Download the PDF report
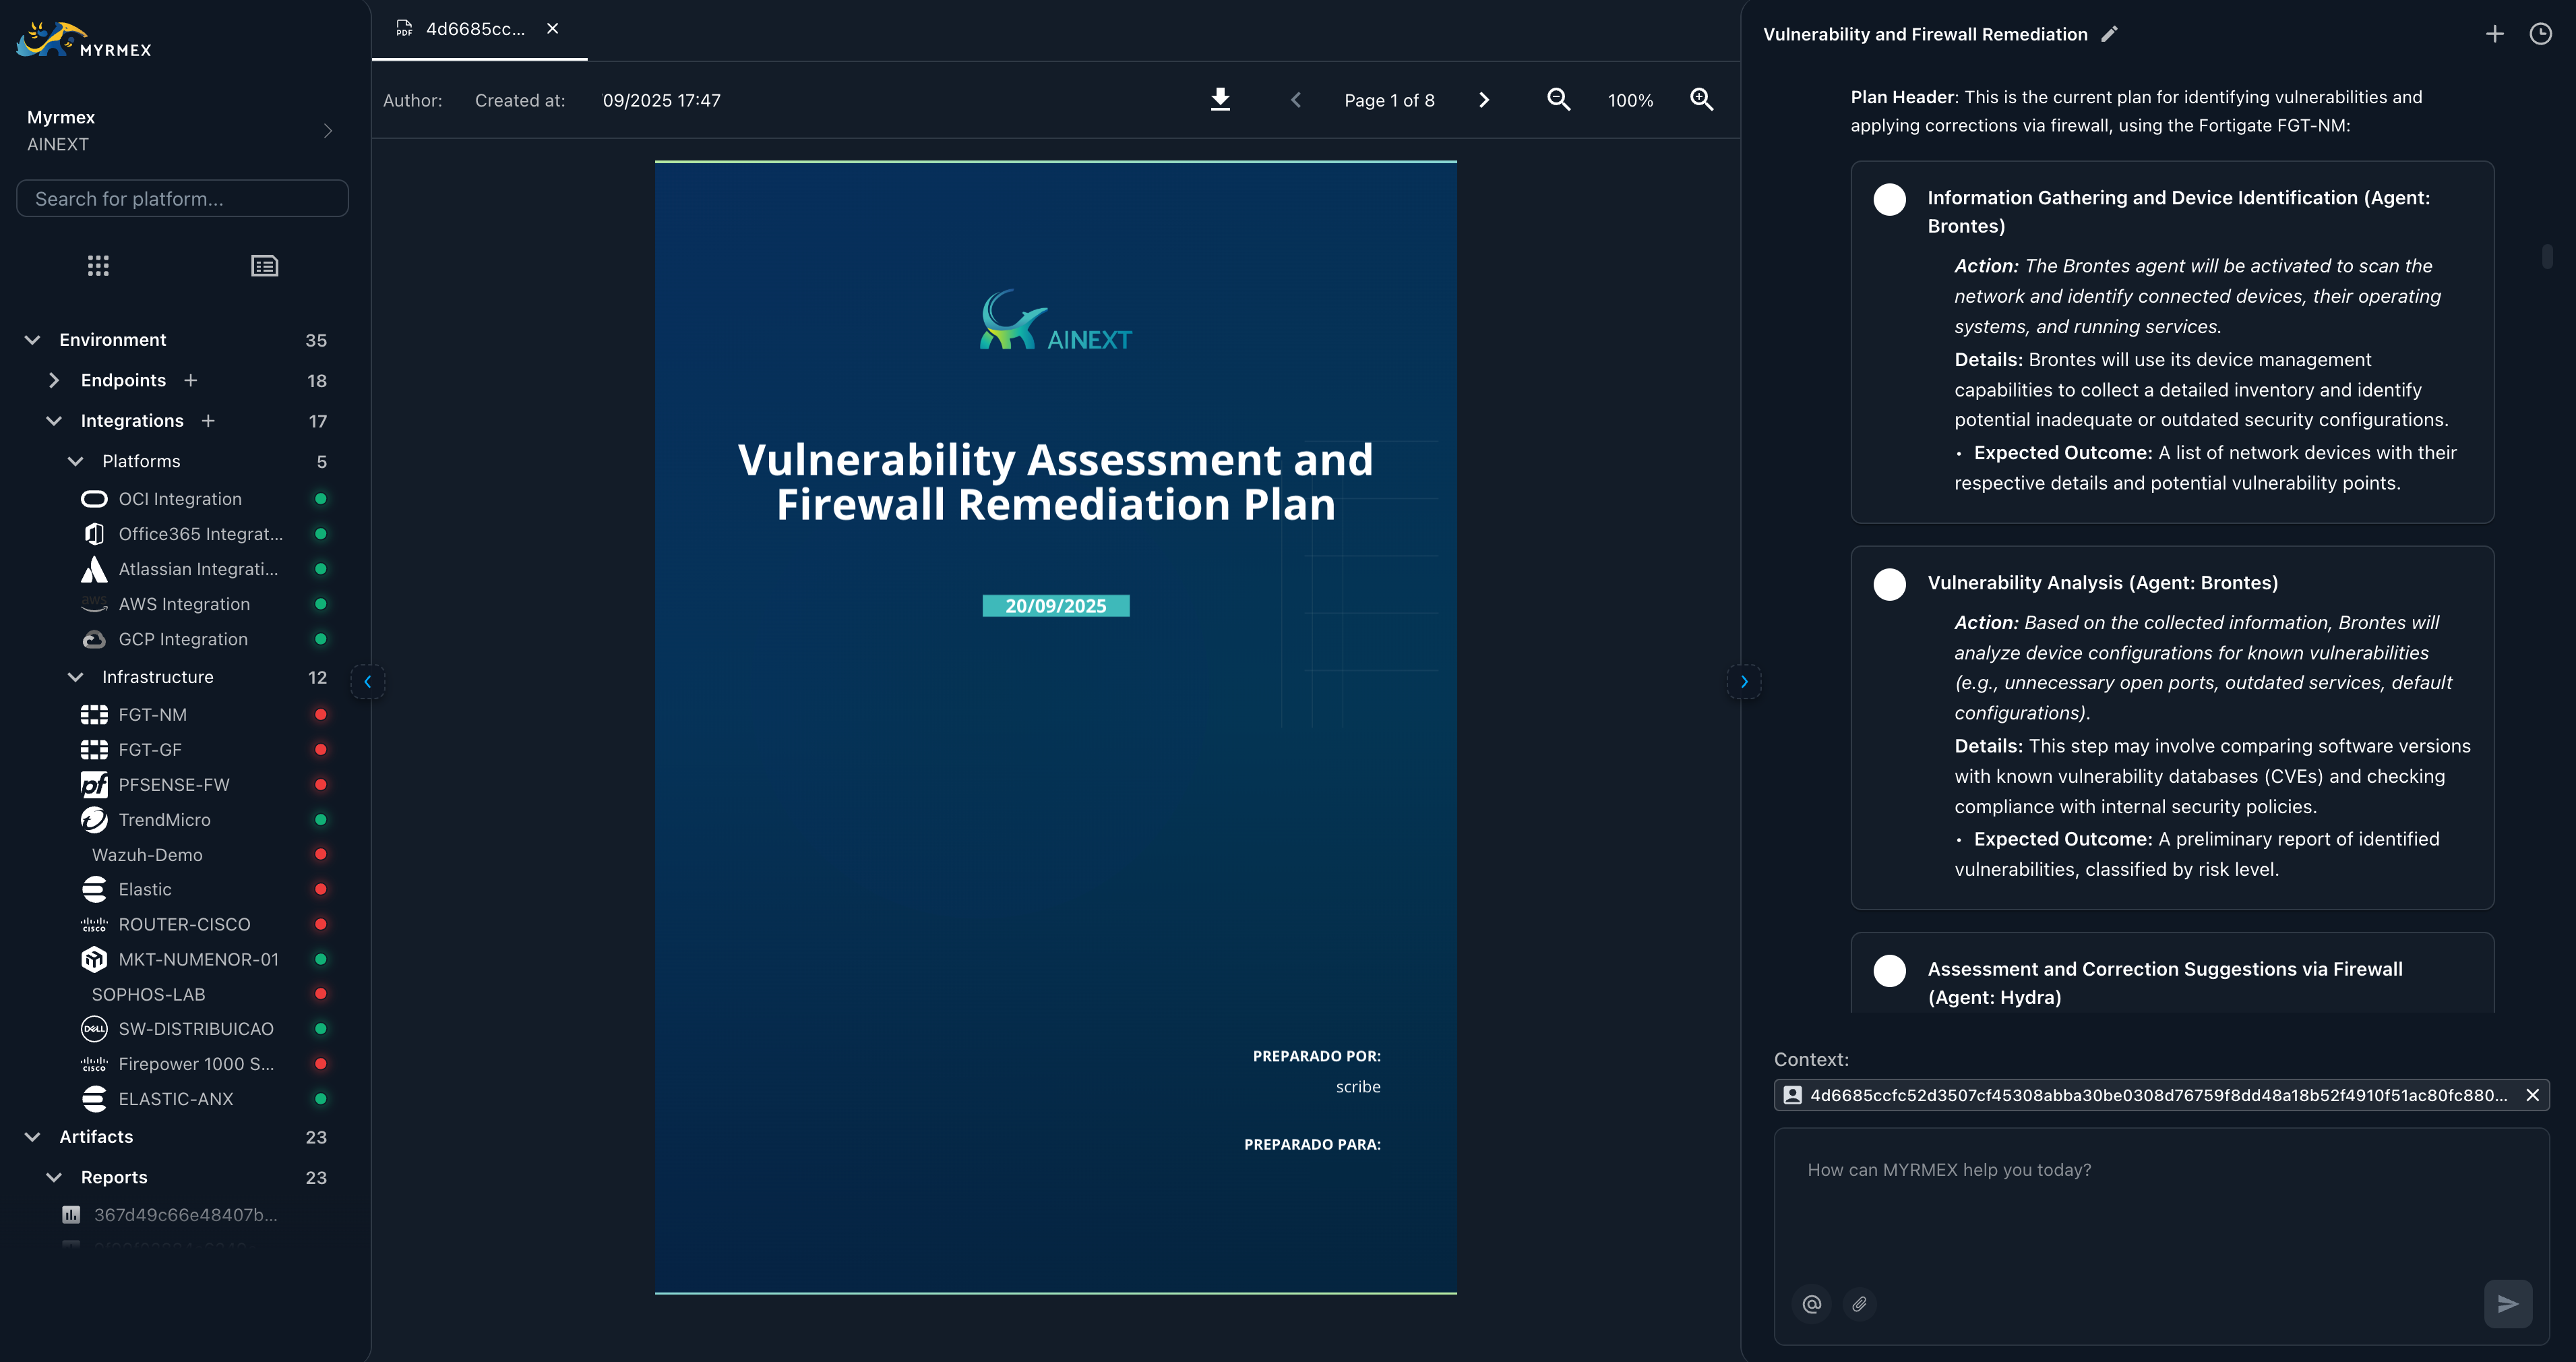Screen dimensions: 2576x1362 tap(1220, 99)
